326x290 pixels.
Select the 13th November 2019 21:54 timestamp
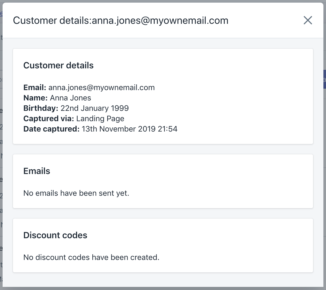point(129,129)
